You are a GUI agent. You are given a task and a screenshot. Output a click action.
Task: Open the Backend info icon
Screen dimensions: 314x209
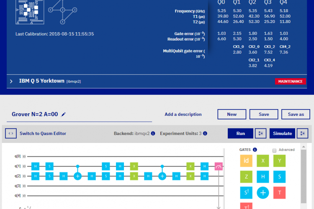153,133
